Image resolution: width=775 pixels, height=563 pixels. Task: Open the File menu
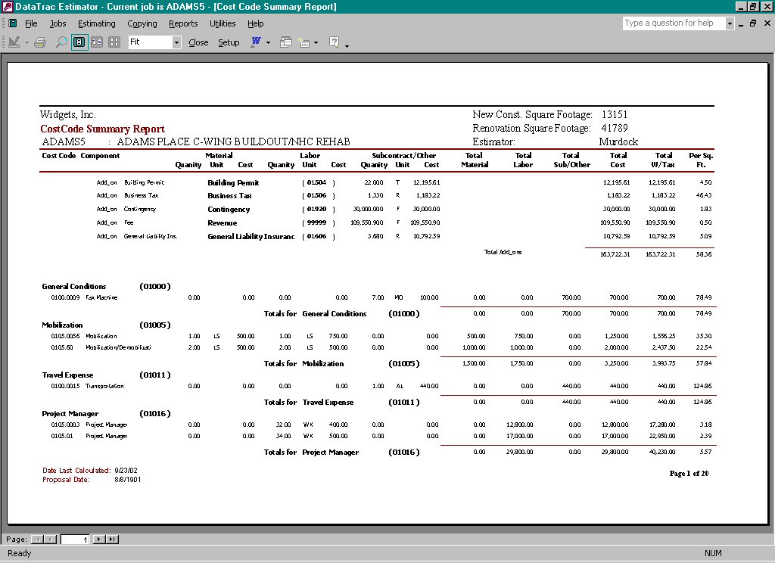31,23
